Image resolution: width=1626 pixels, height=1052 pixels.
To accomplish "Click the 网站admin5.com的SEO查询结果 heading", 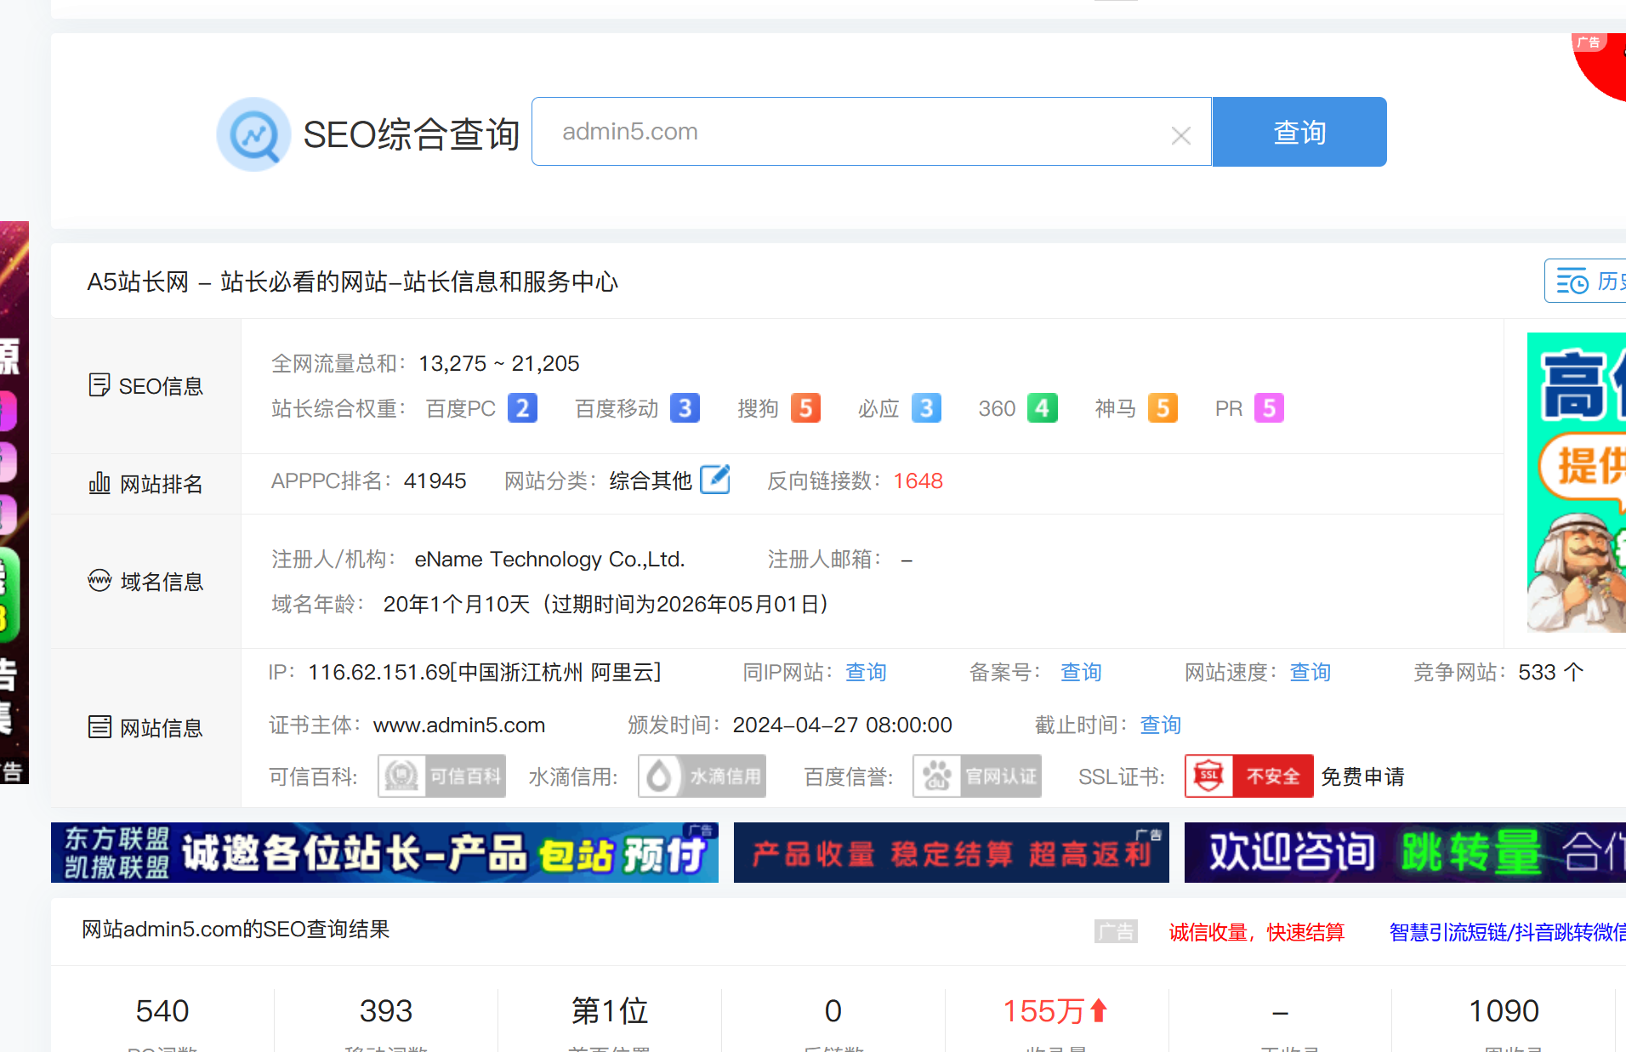I will pyautogui.click(x=236, y=930).
